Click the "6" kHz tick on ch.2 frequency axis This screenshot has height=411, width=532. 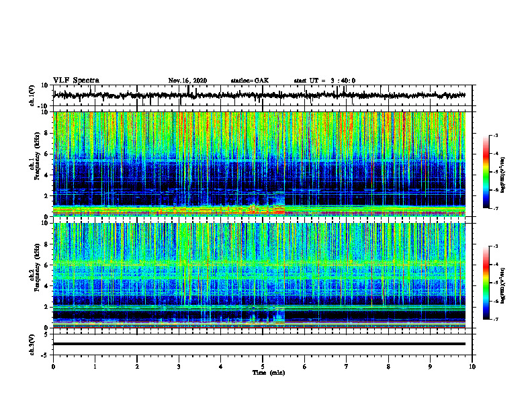point(46,265)
